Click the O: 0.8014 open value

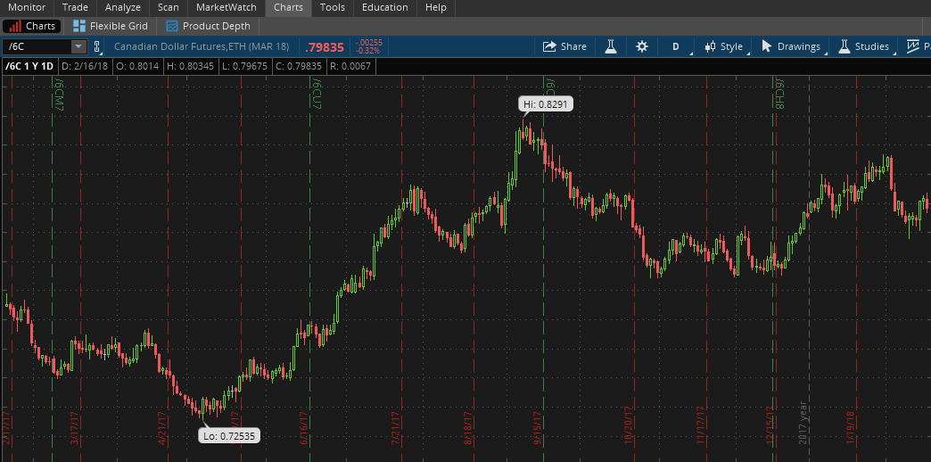pyautogui.click(x=137, y=66)
